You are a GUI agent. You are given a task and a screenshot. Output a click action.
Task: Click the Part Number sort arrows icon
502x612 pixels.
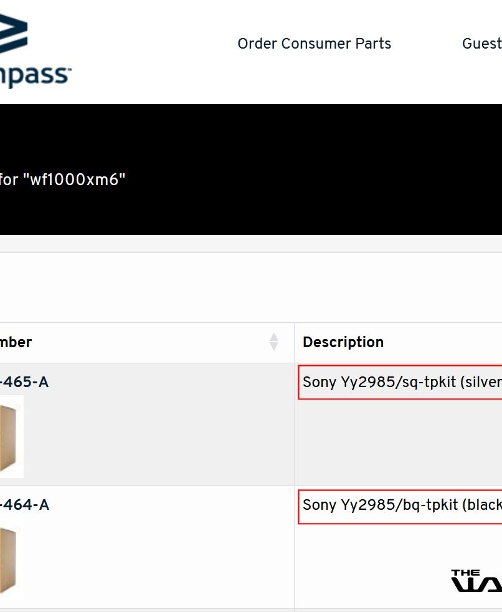[273, 342]
